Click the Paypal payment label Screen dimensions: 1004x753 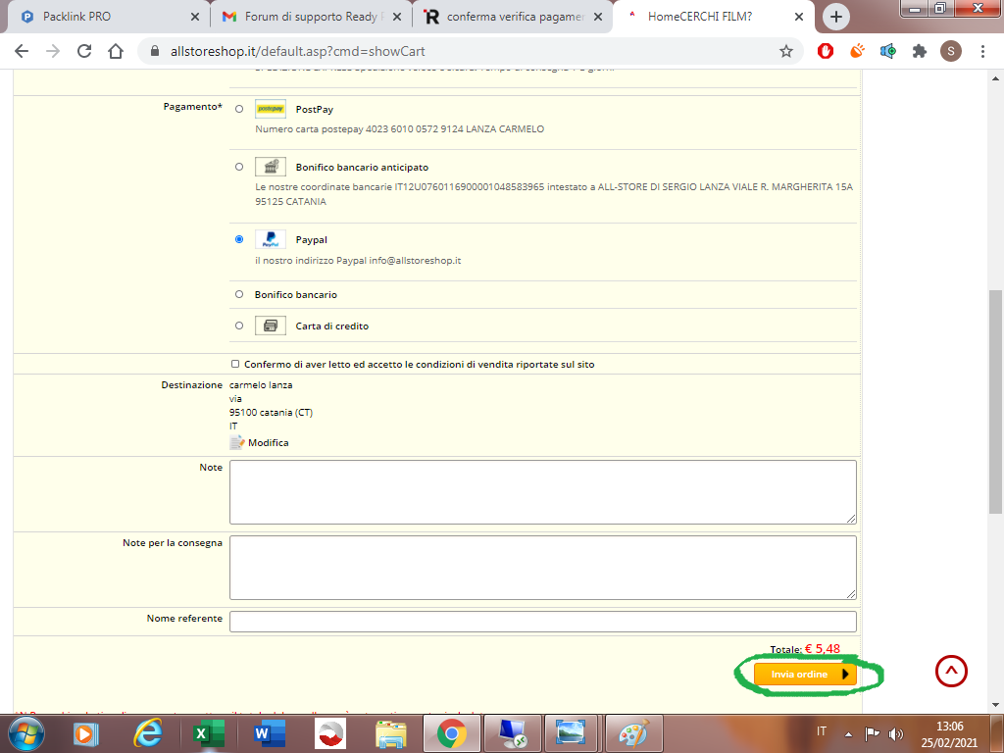[311, 239]
